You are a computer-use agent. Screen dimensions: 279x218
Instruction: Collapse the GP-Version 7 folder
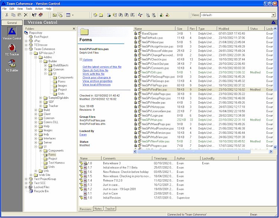click(x=31, y=53)
